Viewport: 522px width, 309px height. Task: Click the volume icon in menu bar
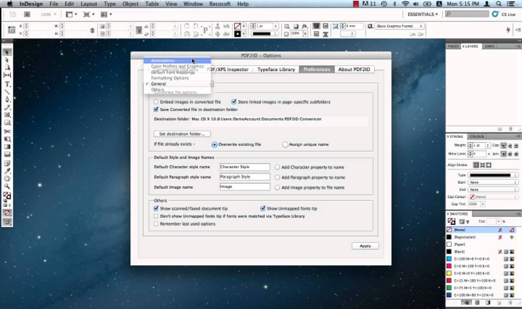click(416, 4)
